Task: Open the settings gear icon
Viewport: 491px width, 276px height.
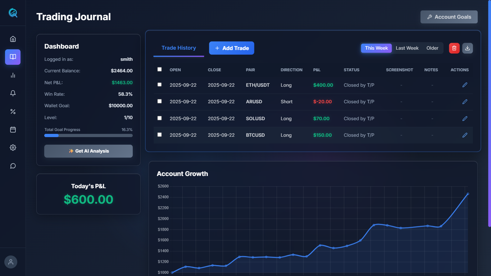Action: point(13,148)
